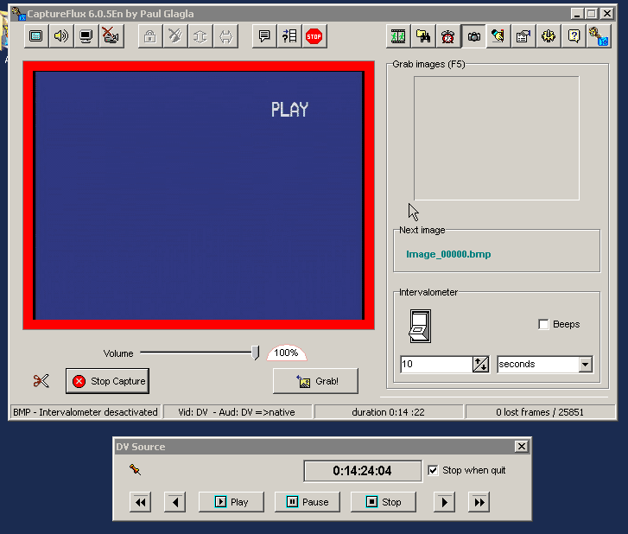Viewport: 628px width, 534px height.
Task: Click the Grab! button
Action: [x=315, y=381]
